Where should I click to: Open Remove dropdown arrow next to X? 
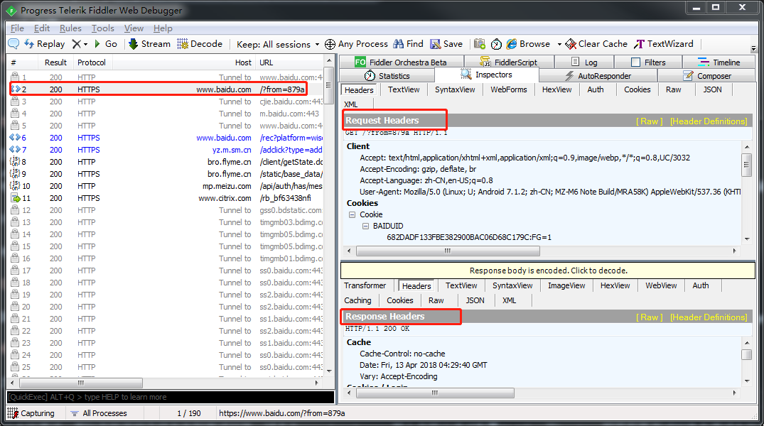86,44
